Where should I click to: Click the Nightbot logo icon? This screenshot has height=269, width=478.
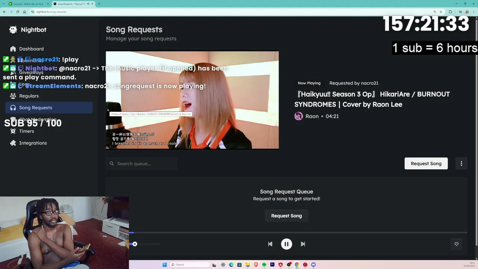point(13,30)
